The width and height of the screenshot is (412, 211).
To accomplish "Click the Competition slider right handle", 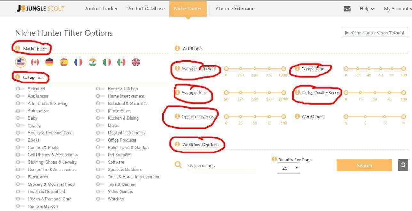I will 403,68.
